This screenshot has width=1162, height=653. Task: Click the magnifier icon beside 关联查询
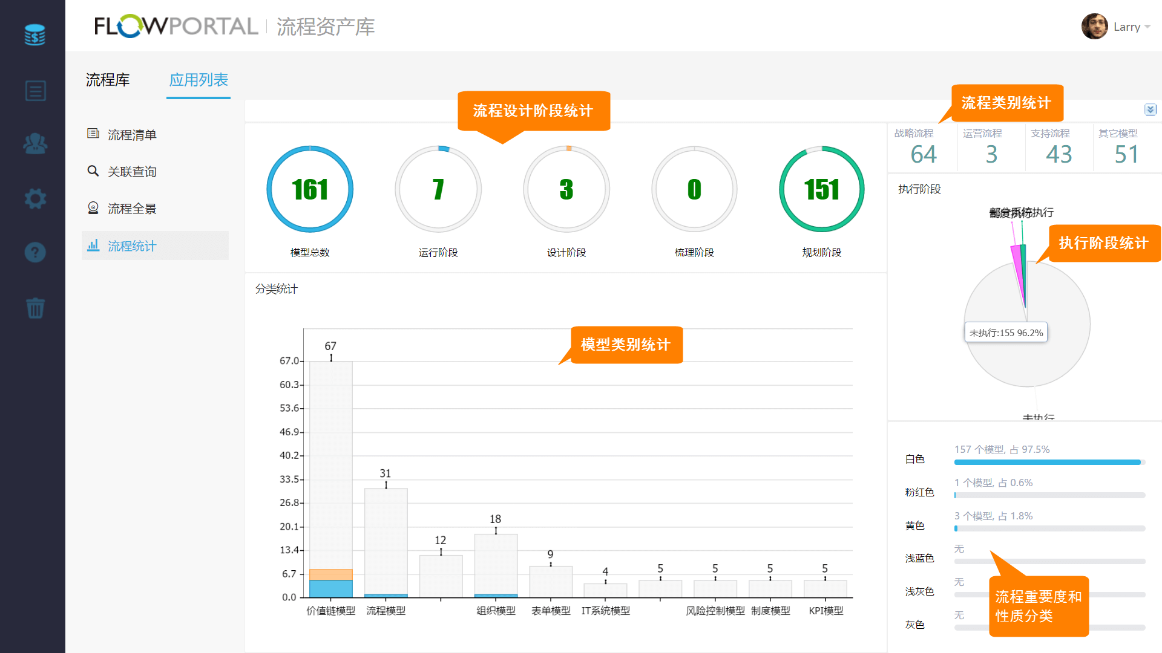(93, 171)
